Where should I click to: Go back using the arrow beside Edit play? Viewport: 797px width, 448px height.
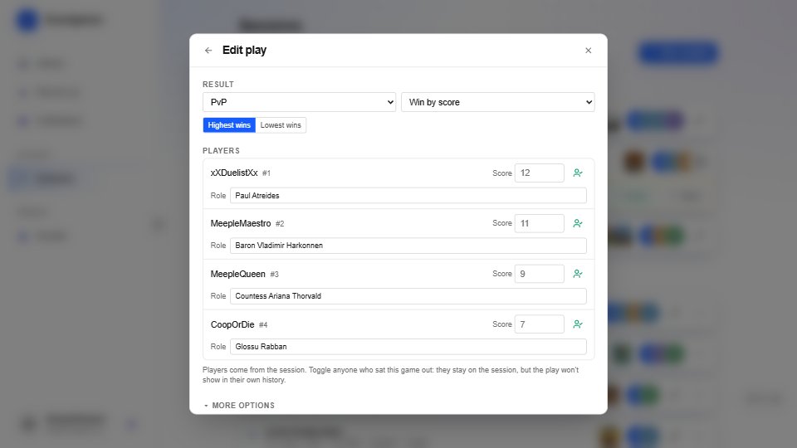(x=208, y=51)
